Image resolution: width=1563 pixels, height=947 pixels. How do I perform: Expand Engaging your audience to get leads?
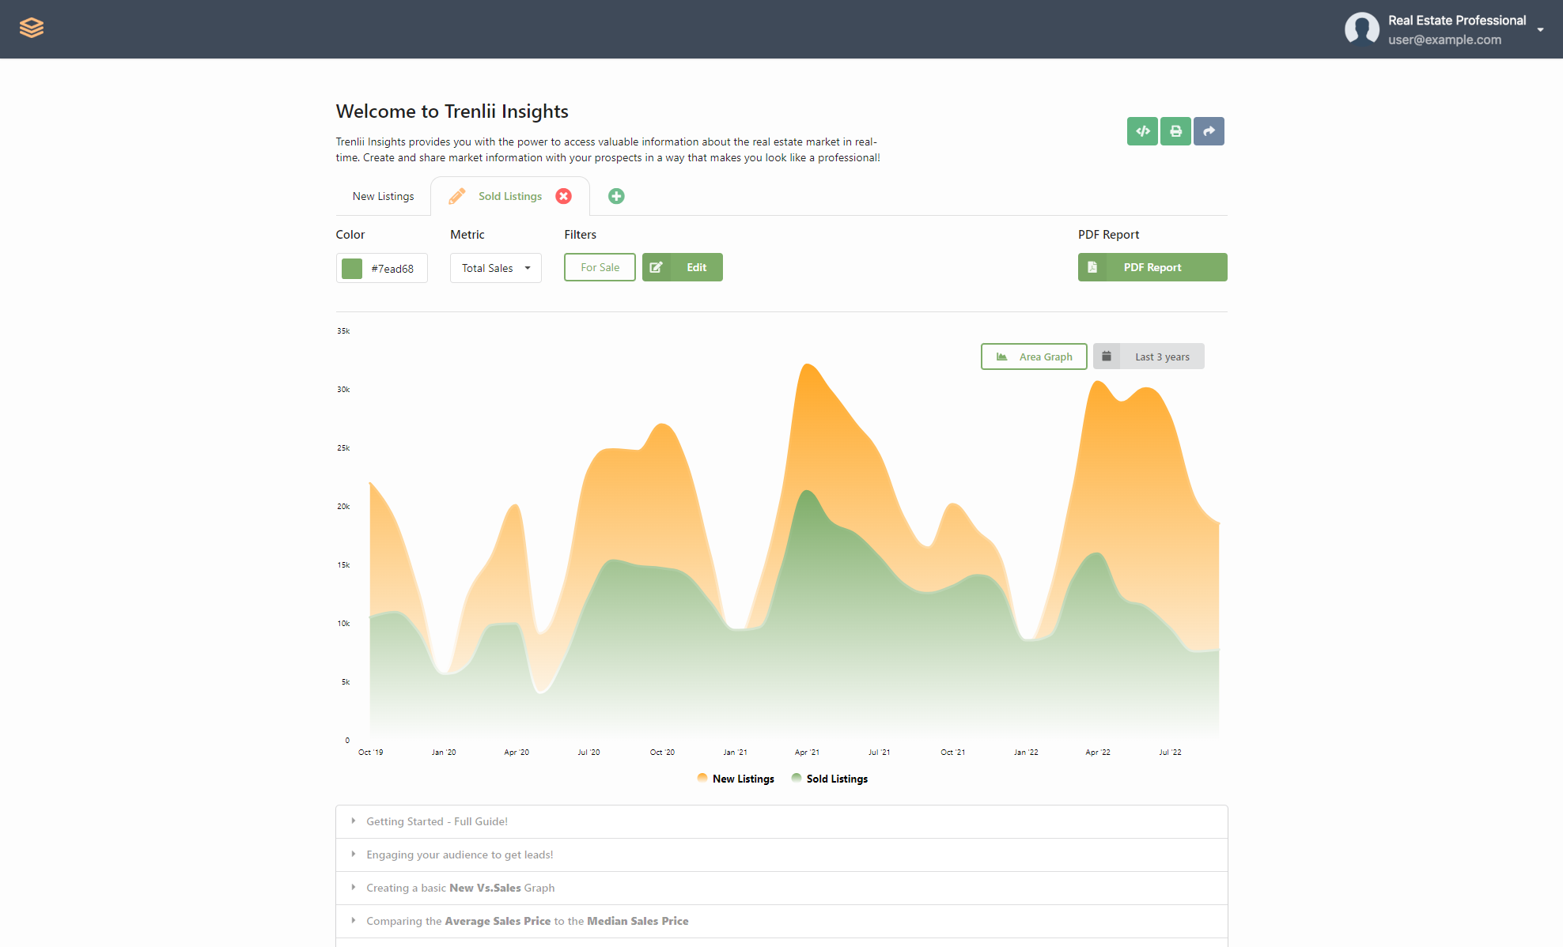[781, 855]
